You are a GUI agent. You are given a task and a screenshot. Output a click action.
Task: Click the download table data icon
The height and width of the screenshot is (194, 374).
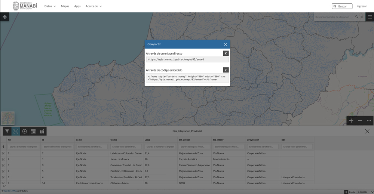coord(25,131)
